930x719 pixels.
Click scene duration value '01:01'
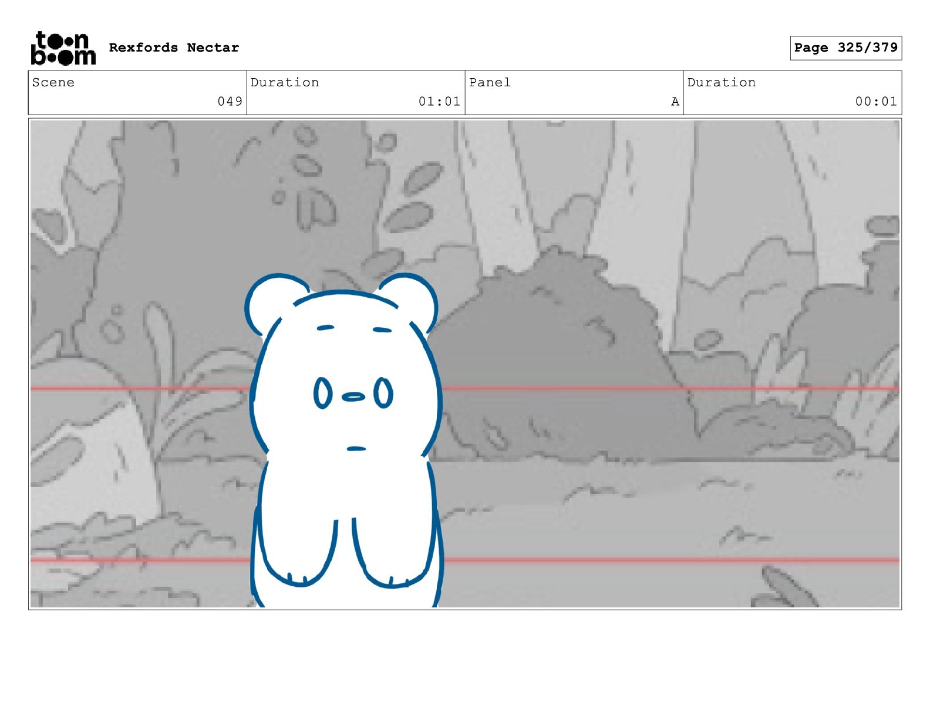(439, 101)
